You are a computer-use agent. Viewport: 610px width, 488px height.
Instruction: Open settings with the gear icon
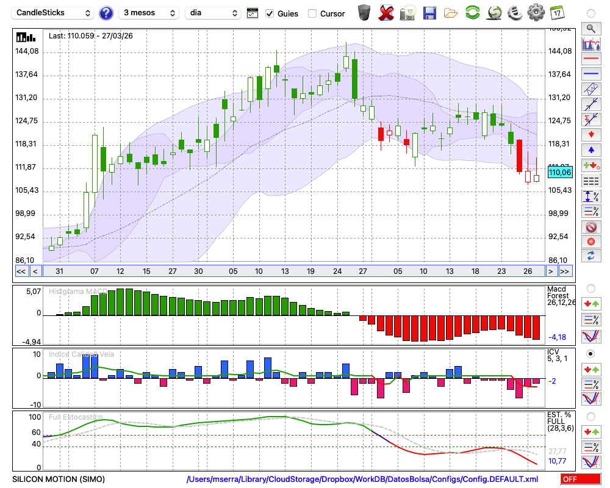click(x=536, y=12)
